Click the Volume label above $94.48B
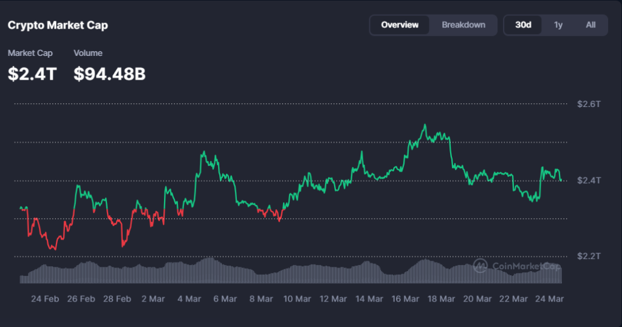The width and height of the screenshot is (622, 327). (88, 53)
